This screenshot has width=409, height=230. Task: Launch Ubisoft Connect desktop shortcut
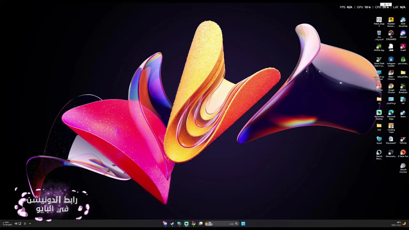pyautogui.click(x=403, y=168)
